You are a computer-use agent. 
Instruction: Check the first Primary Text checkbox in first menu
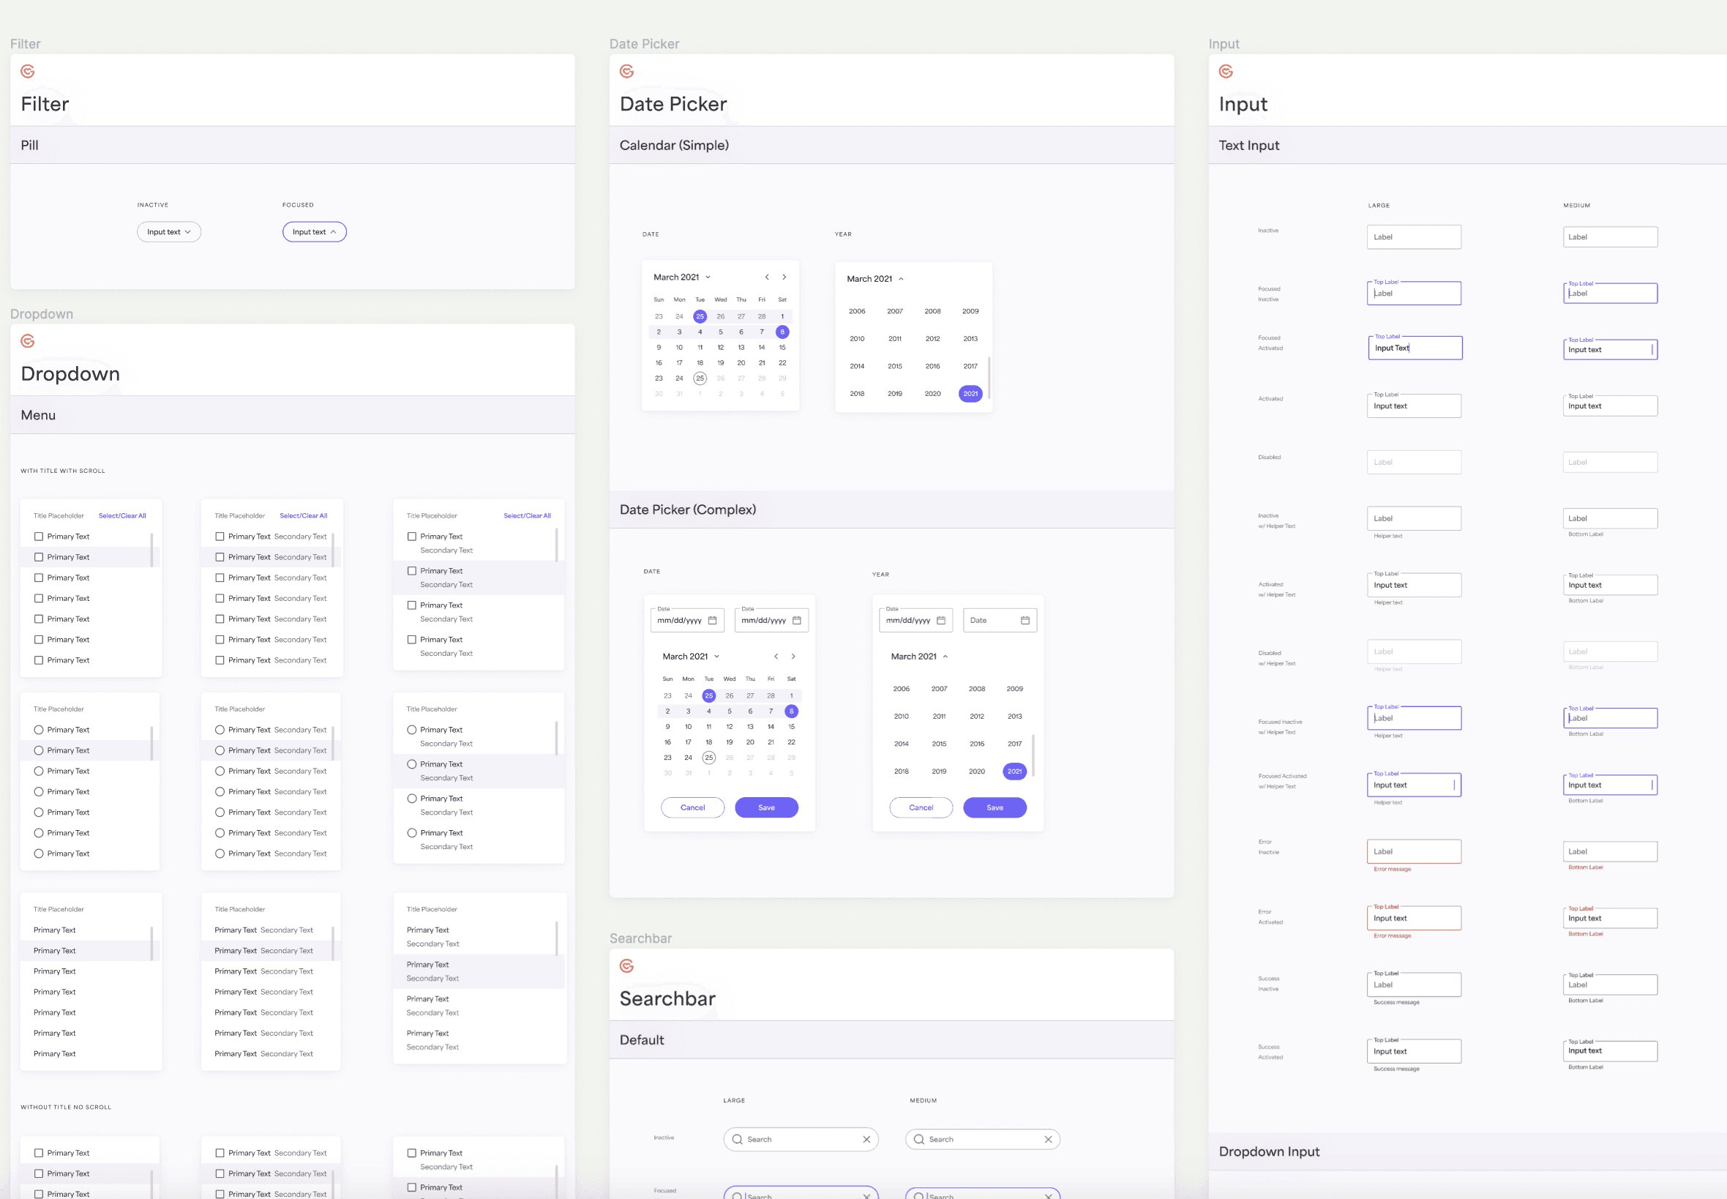[38, 537]
